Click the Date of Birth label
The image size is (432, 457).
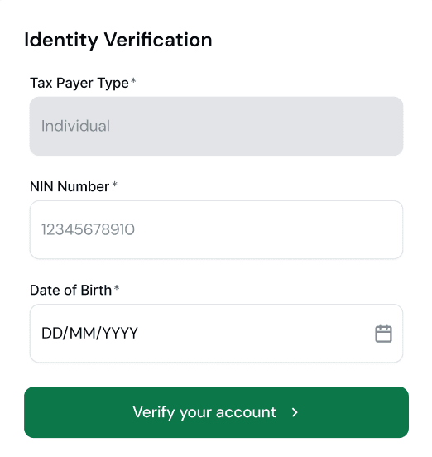point(71,291)
